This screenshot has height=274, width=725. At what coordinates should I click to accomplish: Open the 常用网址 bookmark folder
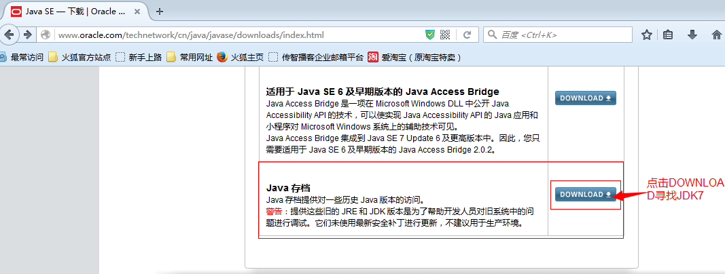(189, 58)
